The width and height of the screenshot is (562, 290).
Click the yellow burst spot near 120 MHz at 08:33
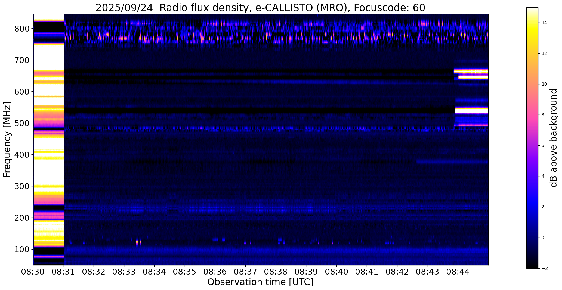pyautogui.click(x=137, y=242)
